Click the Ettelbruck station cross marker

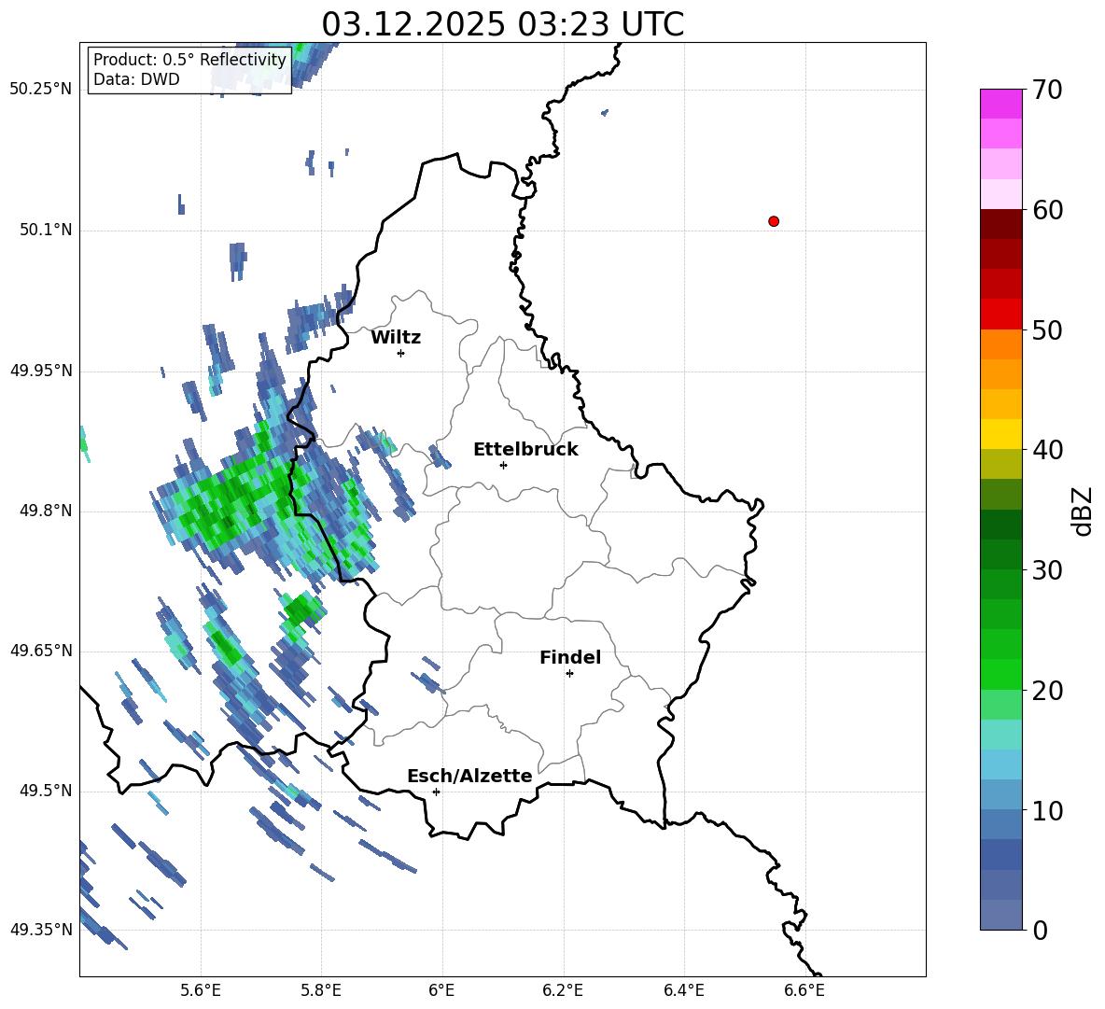[x=503, y=465]
